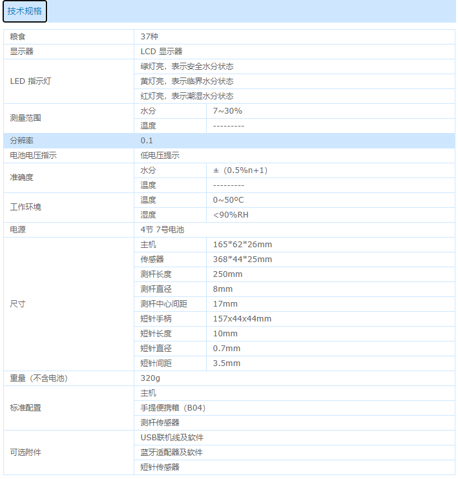Click the 低电压提示 cell
This screenshot has width=458, height=479.
tap(160, 156)
